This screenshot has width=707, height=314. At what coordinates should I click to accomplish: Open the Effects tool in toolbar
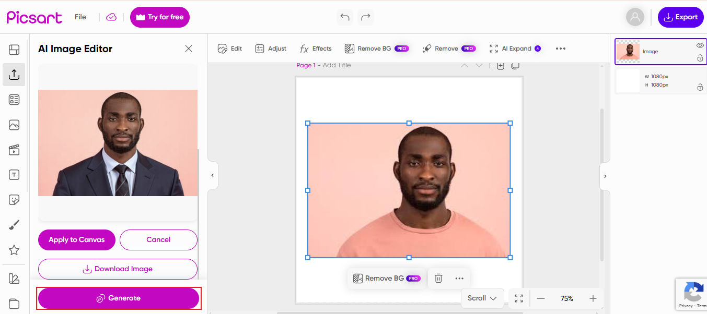point(316,49)
